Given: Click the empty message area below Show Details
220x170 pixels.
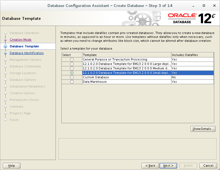Looking at the screenshot, I should click(x=138, y=149).
